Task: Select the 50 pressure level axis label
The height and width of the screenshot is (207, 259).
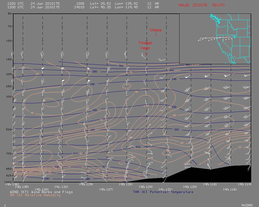Action: coord(10,13)
